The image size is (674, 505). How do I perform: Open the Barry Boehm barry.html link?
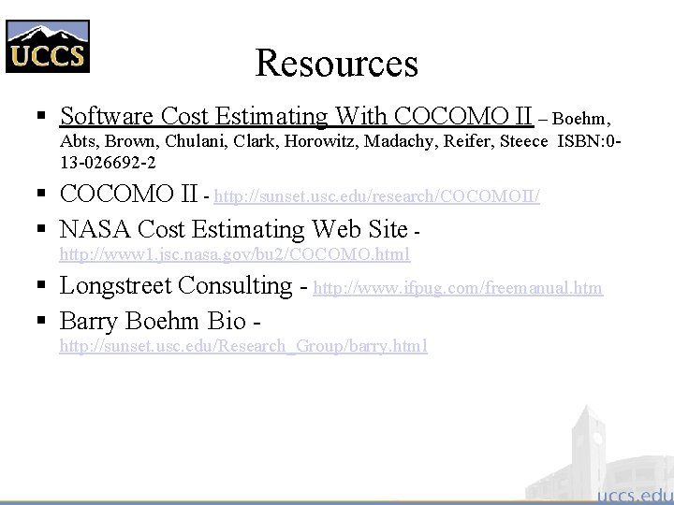243,346
